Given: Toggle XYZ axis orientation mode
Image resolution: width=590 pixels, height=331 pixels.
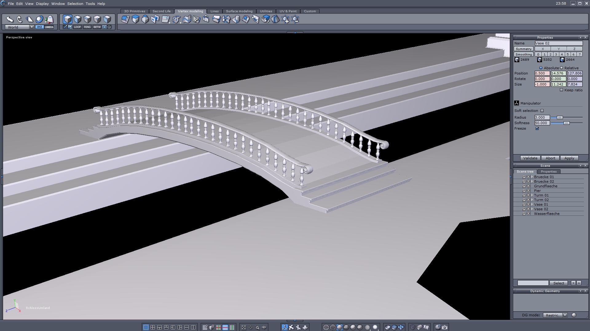Looking at the screenshot, I should pyautogui.click(x=39, y=27).
